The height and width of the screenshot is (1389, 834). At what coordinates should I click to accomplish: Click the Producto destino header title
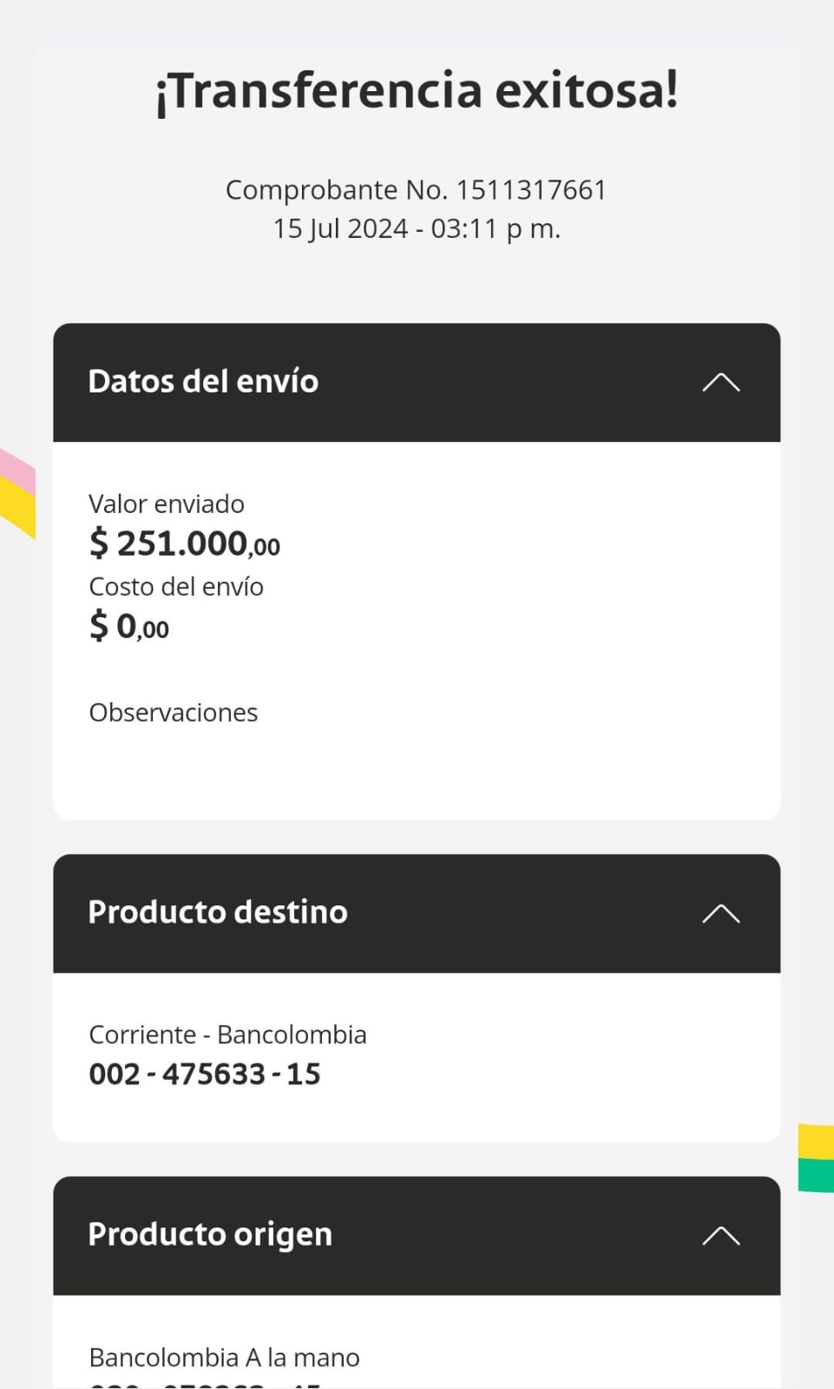pyautogui.click(x=218, y=912)
